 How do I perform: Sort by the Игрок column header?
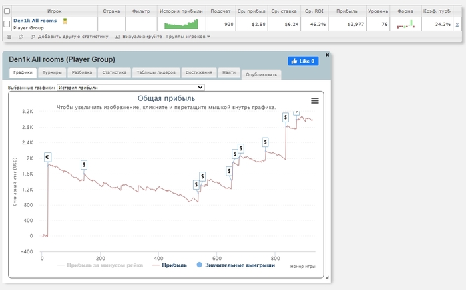[54, 11]
